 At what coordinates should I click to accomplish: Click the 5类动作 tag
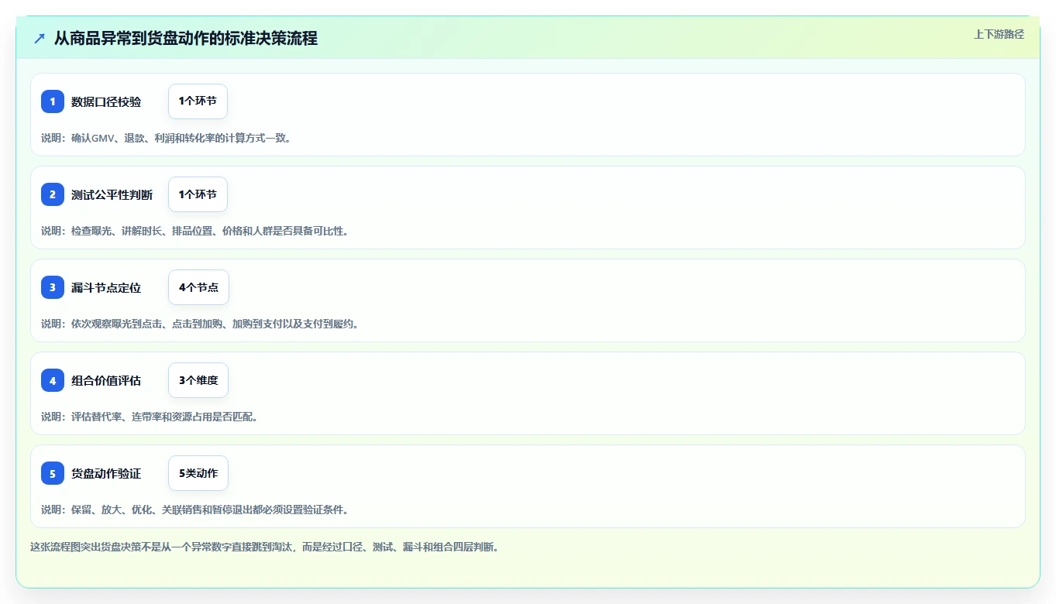pyautogui.click(x=198, y=473)
